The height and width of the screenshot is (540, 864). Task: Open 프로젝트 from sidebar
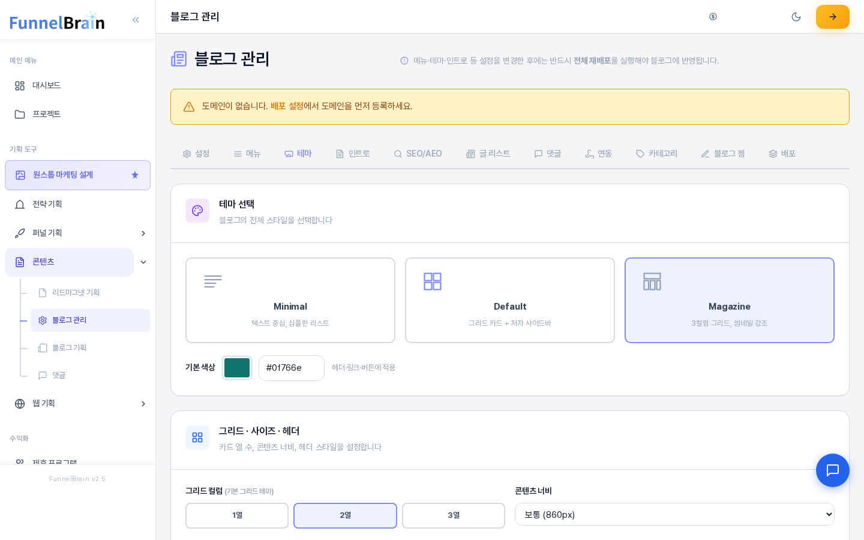[x=77, y=114]
